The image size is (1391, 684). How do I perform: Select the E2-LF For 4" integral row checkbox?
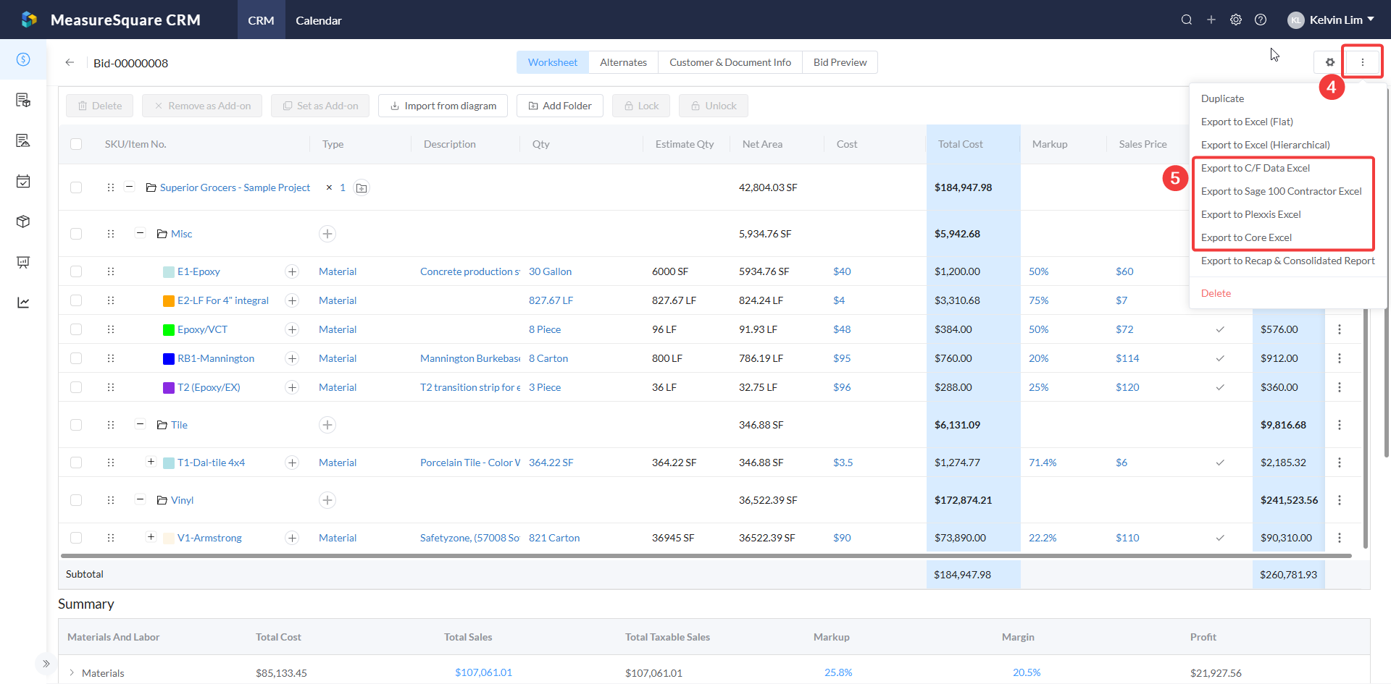[76, 300]
